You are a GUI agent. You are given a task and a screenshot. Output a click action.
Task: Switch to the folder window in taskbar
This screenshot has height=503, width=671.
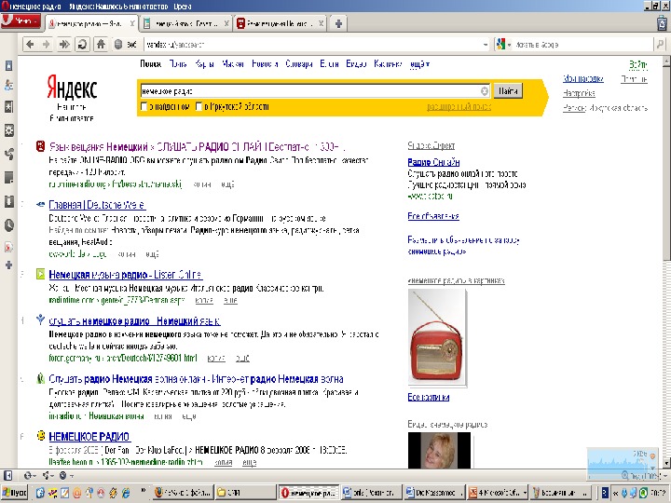coord(245,493)
